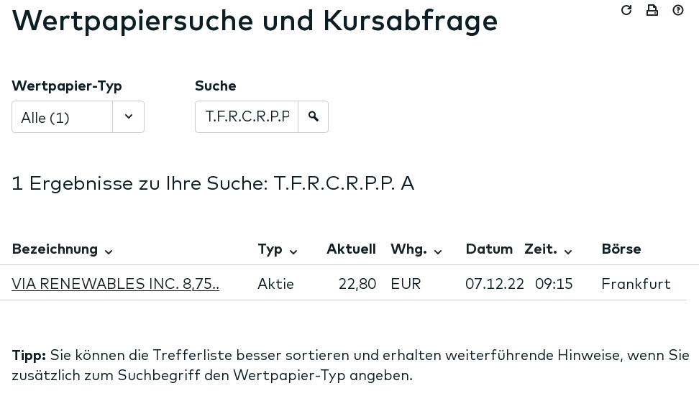The image size is (699, 401).
Task: Click the EUR currency cell
Action: point(406,284)
